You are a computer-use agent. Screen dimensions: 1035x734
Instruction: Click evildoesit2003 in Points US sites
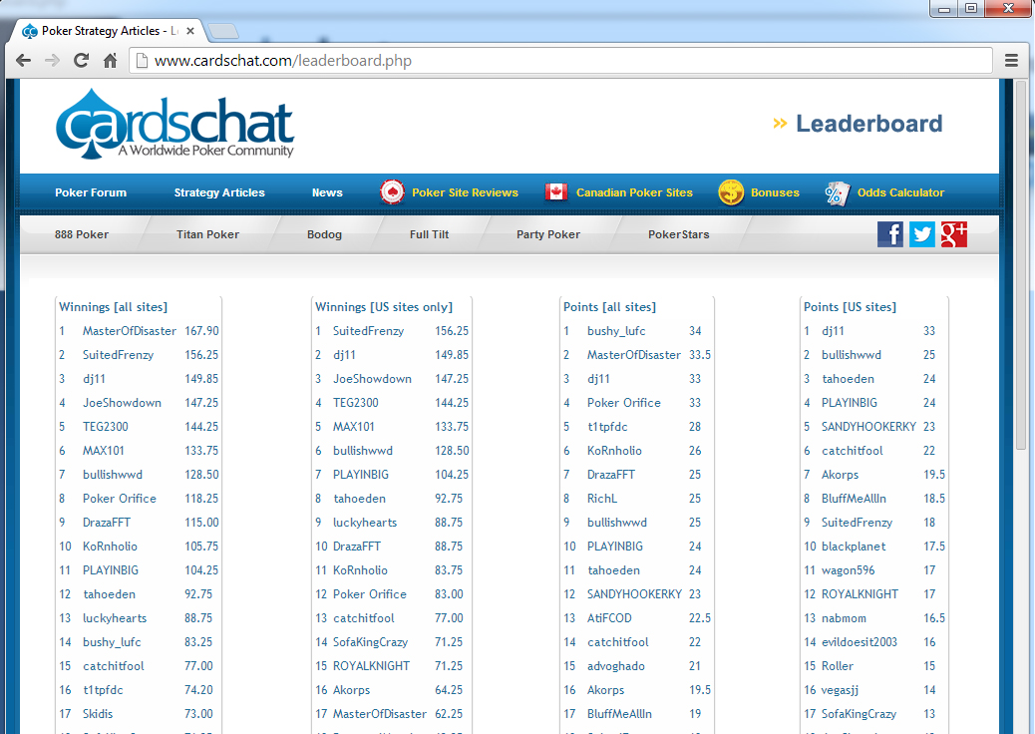(x=860, y=641)
